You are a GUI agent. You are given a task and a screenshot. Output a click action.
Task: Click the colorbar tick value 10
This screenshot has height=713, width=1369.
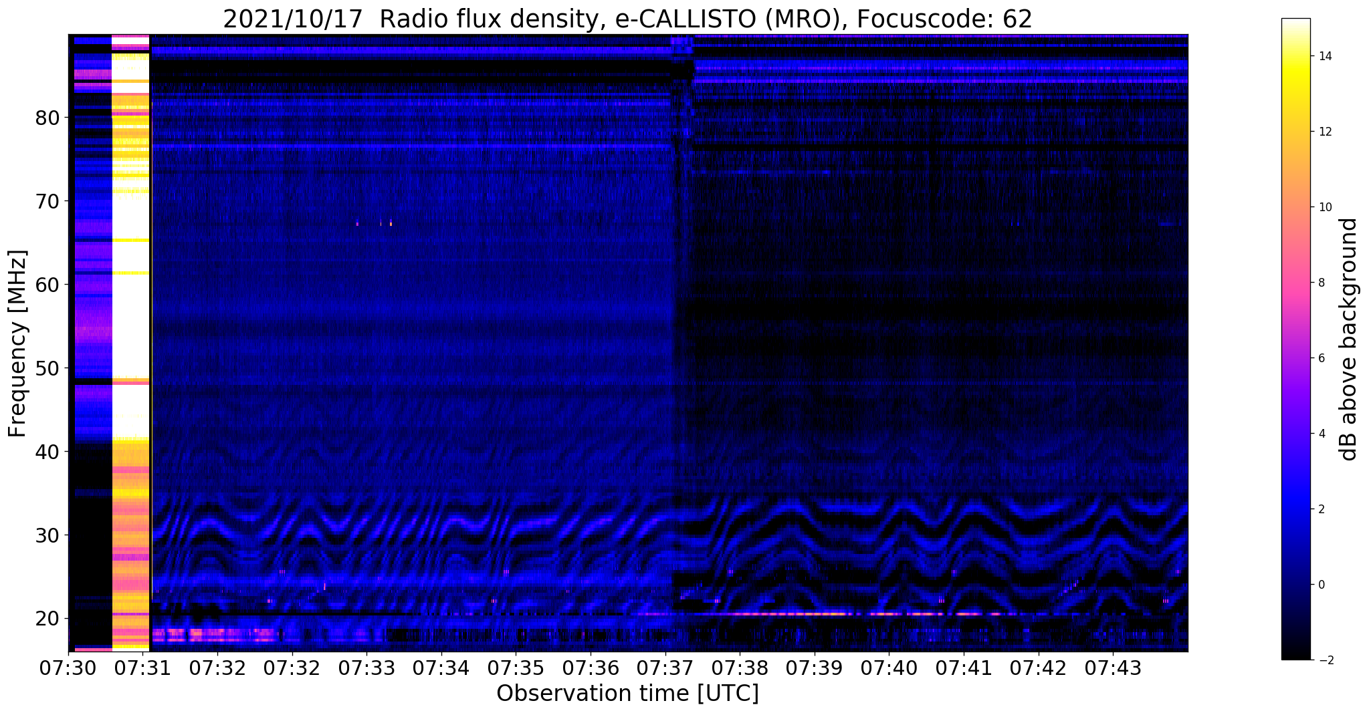click(x=1324, y=207)
